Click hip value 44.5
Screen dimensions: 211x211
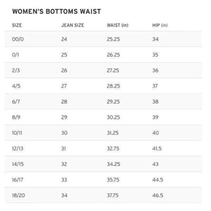click(158, 180)
